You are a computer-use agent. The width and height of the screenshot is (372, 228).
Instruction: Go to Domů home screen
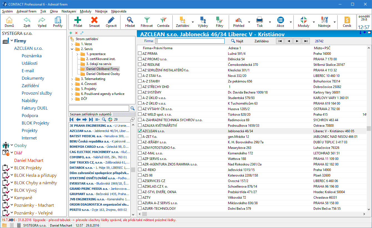tap(9, 22)
